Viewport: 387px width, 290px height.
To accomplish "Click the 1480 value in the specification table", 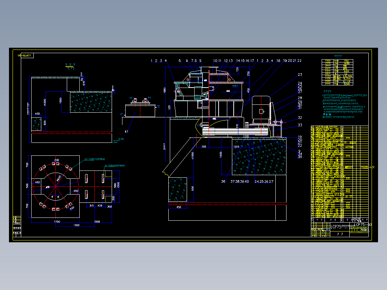I will pyautogui.click(x=346, y=64).
